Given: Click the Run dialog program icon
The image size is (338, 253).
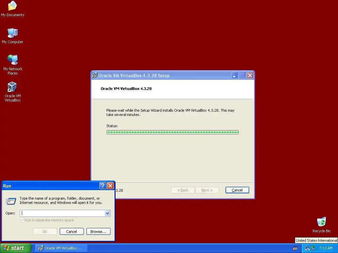Looking at the screenshot, I should [11, 201].
